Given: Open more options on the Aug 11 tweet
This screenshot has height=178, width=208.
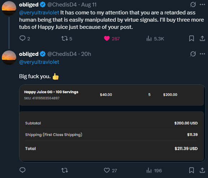Looking at the screenshot, I should pos(202,5).
